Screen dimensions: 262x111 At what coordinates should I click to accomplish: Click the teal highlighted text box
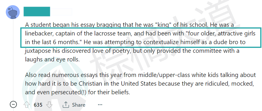tap(141, 38)
